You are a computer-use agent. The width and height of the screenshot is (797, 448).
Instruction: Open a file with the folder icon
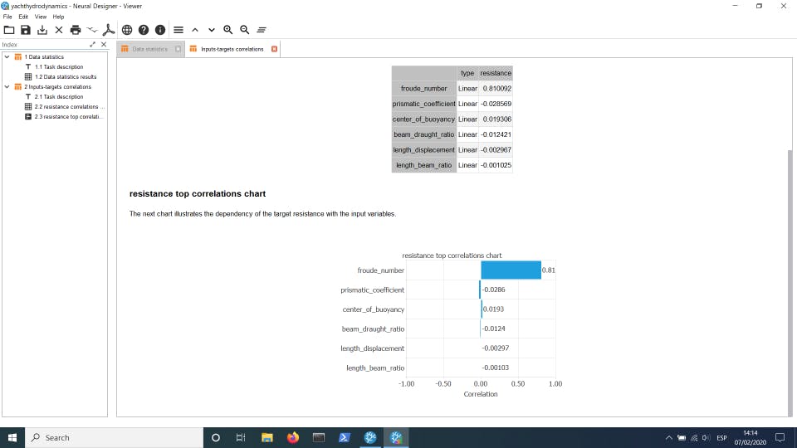pos(9,30)
